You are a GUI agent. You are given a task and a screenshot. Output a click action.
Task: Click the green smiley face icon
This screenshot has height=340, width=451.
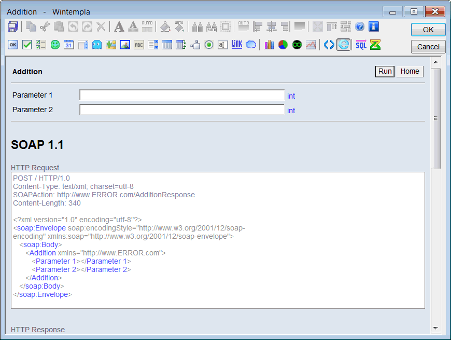[55, 45]
